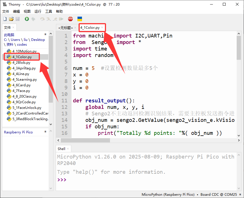Open the 帮助 menu
244x198 pixels.
click(x=59, y=12)
